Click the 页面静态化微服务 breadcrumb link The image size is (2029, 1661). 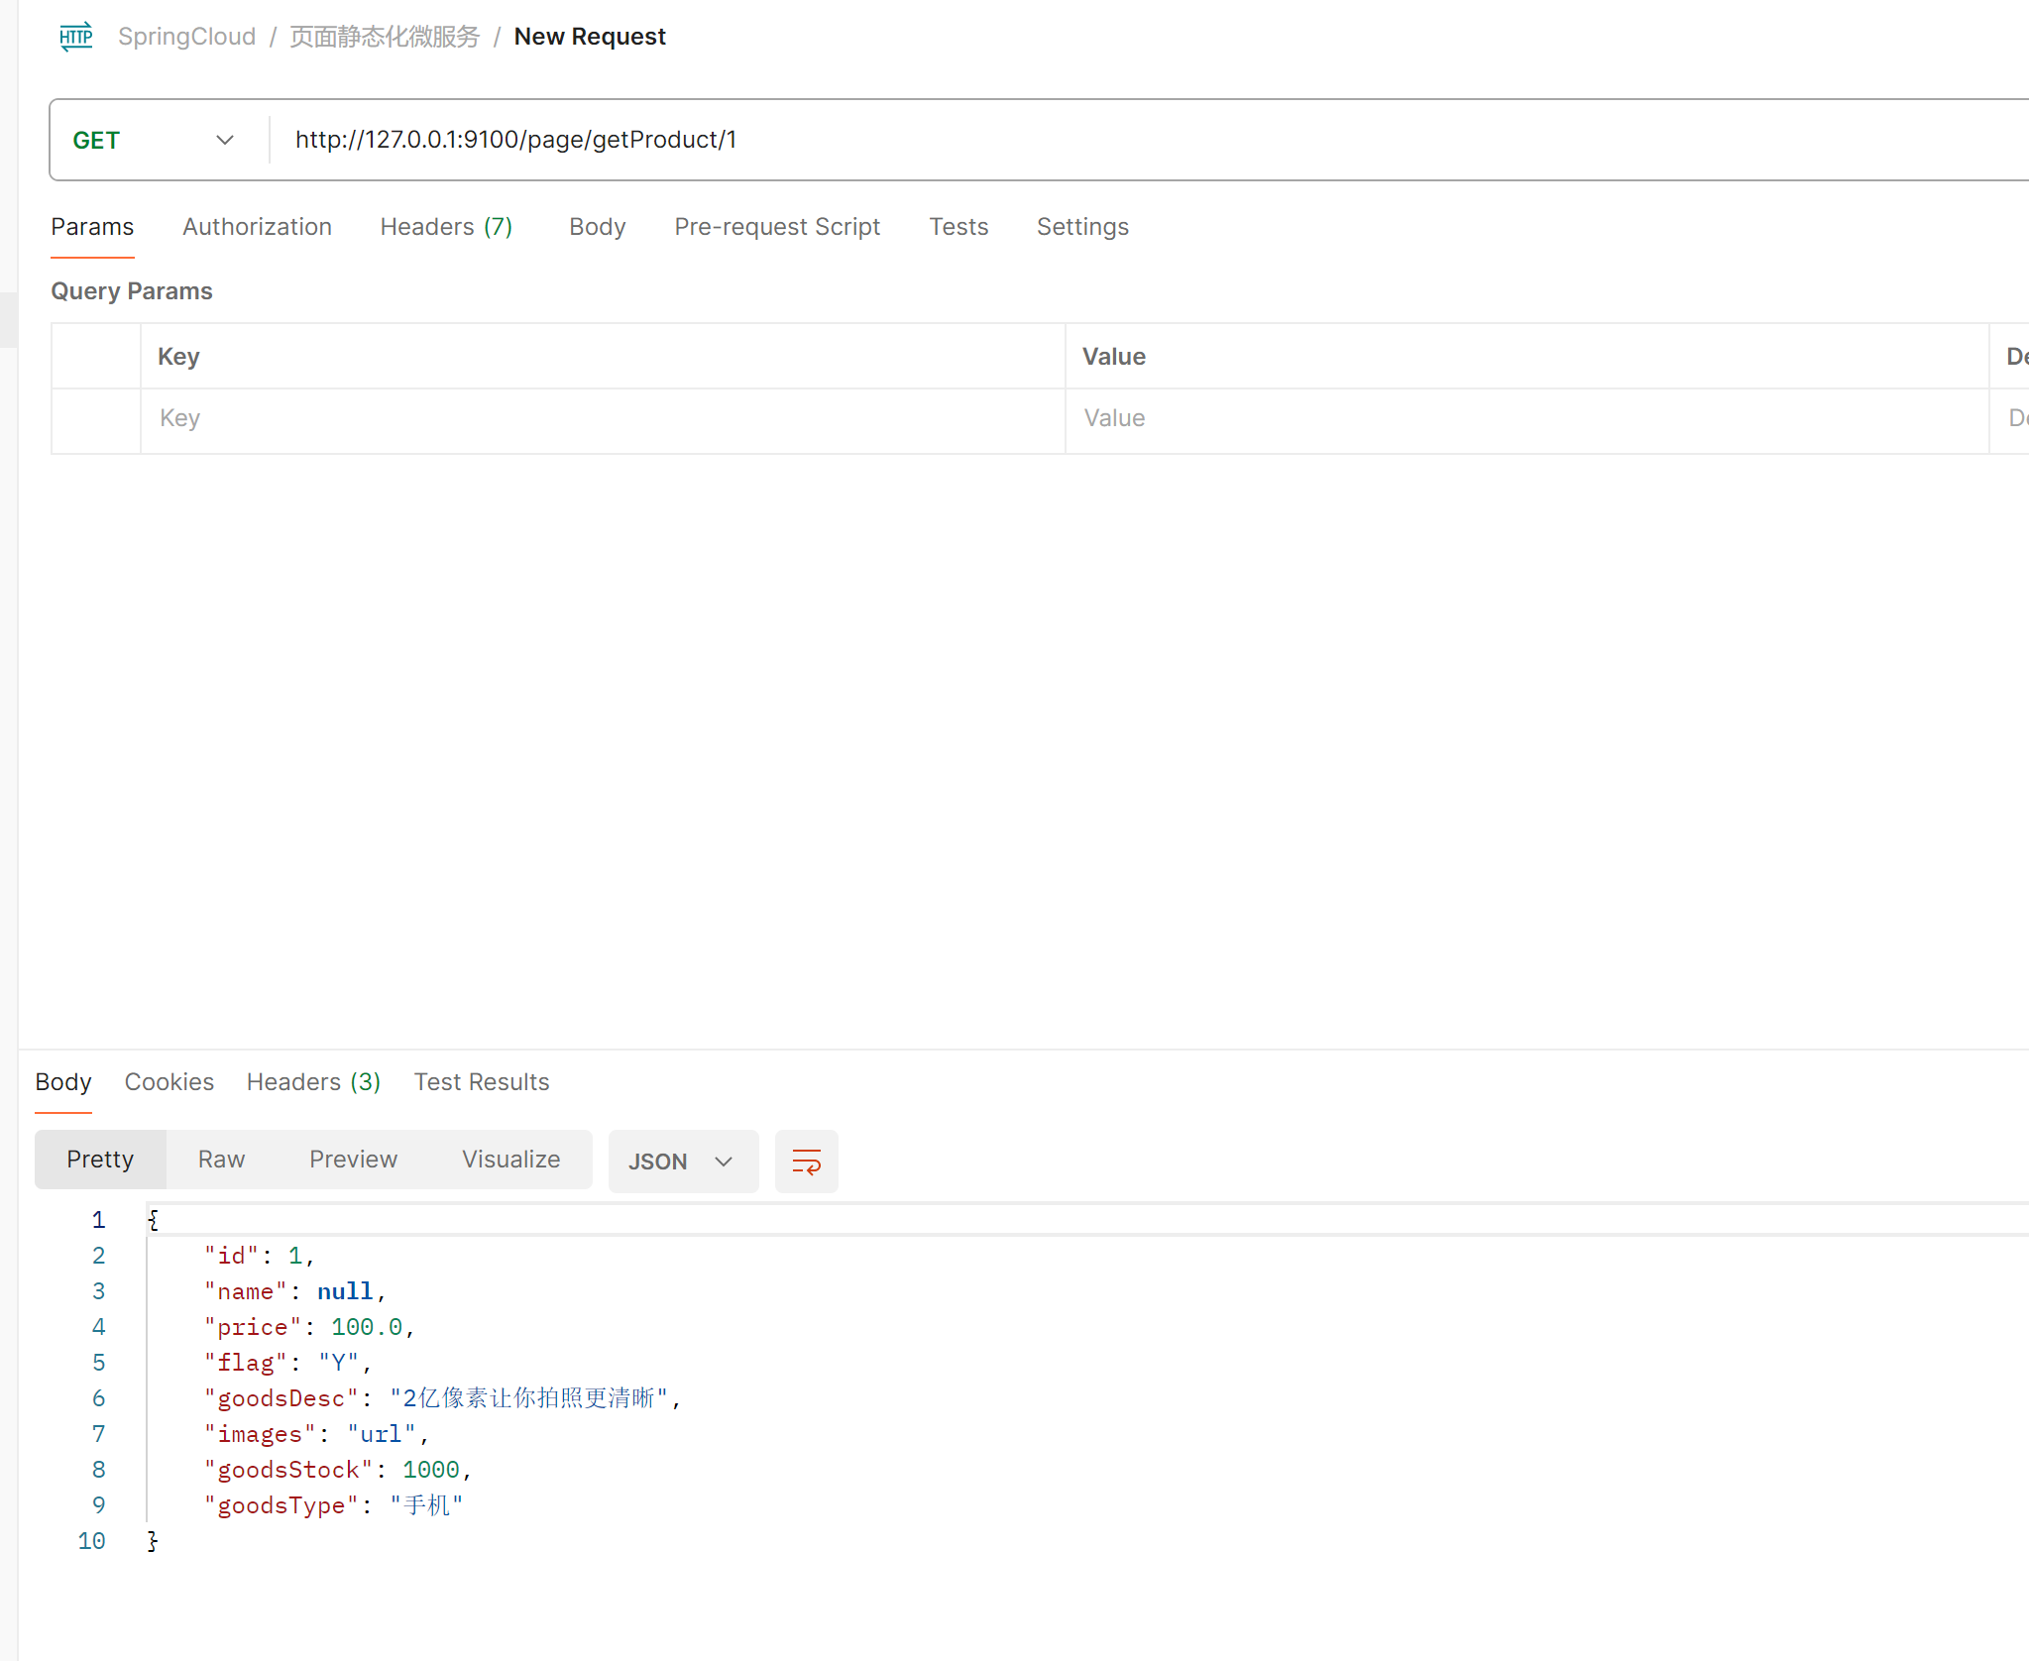click(385, 37)
